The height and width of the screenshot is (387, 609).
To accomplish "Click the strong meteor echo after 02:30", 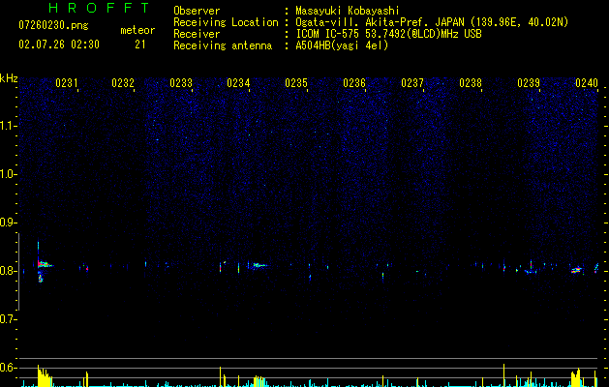I will (x=44, y=265).
